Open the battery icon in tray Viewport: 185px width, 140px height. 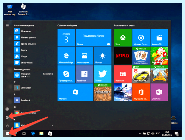[x=144, y=133]
